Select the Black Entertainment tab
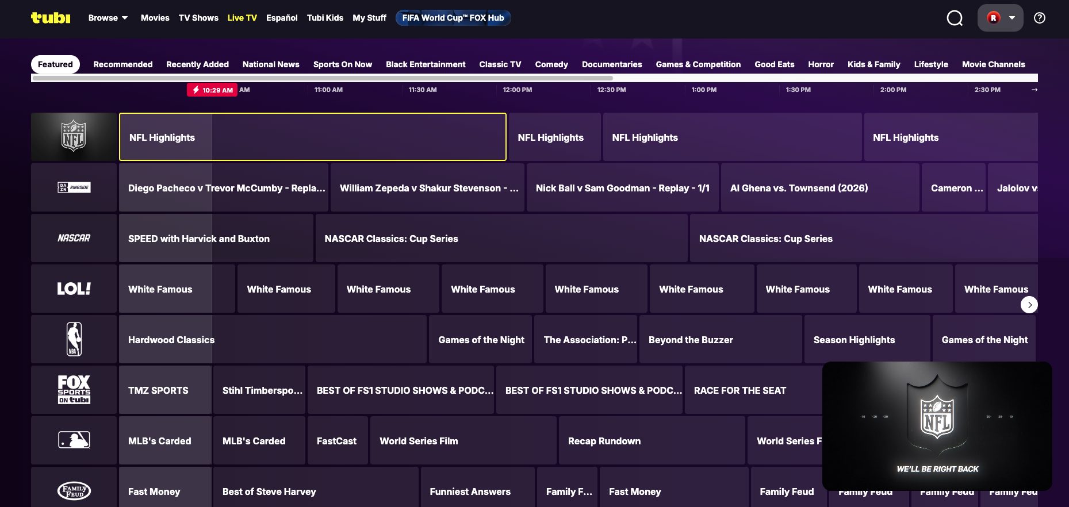 click(x=426, y=64)
